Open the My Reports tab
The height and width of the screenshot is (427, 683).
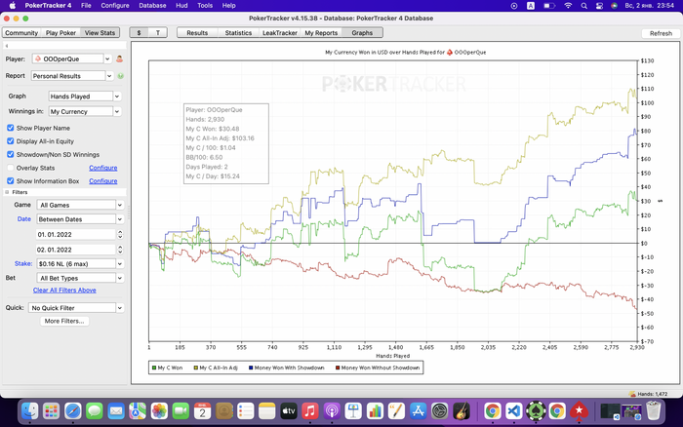(321, 32)
